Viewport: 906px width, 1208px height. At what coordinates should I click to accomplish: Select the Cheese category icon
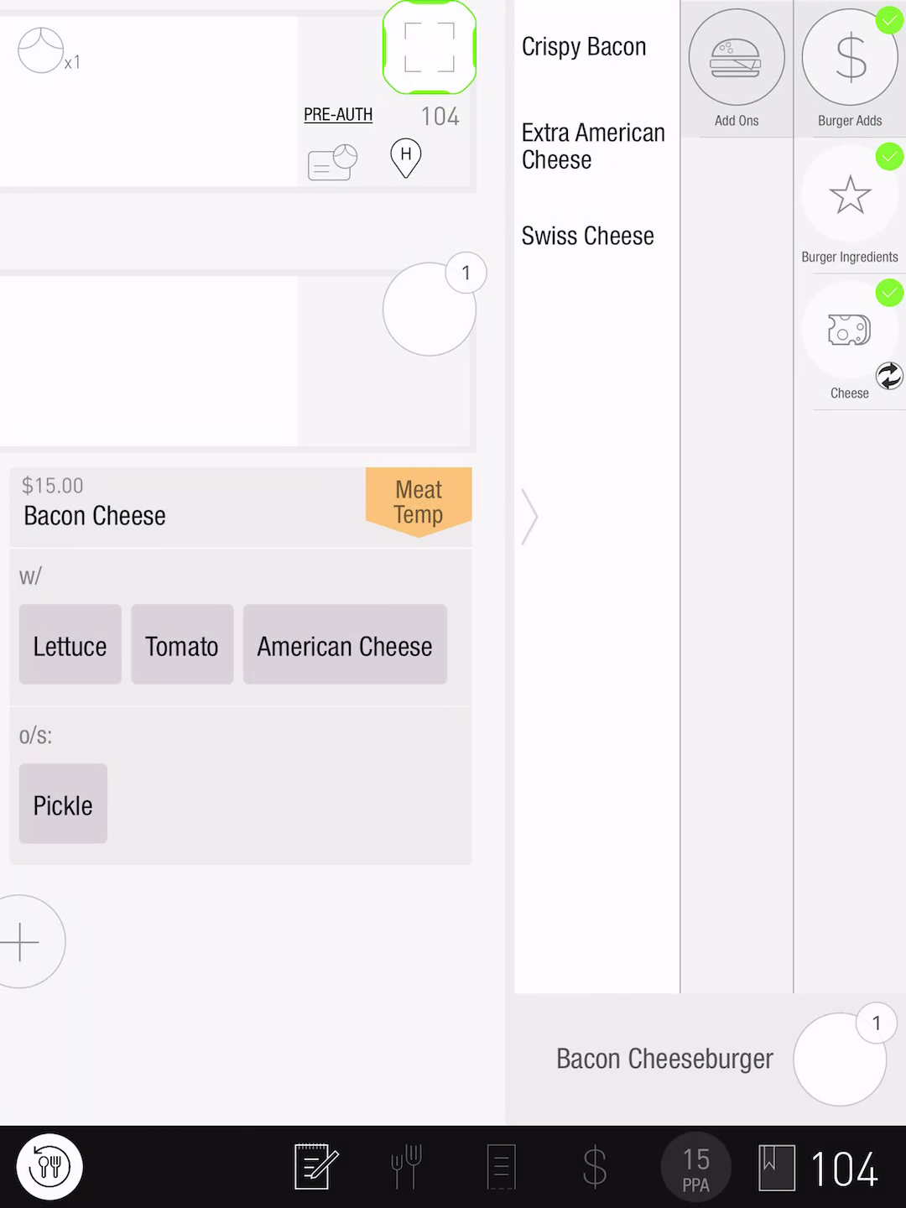849,331
